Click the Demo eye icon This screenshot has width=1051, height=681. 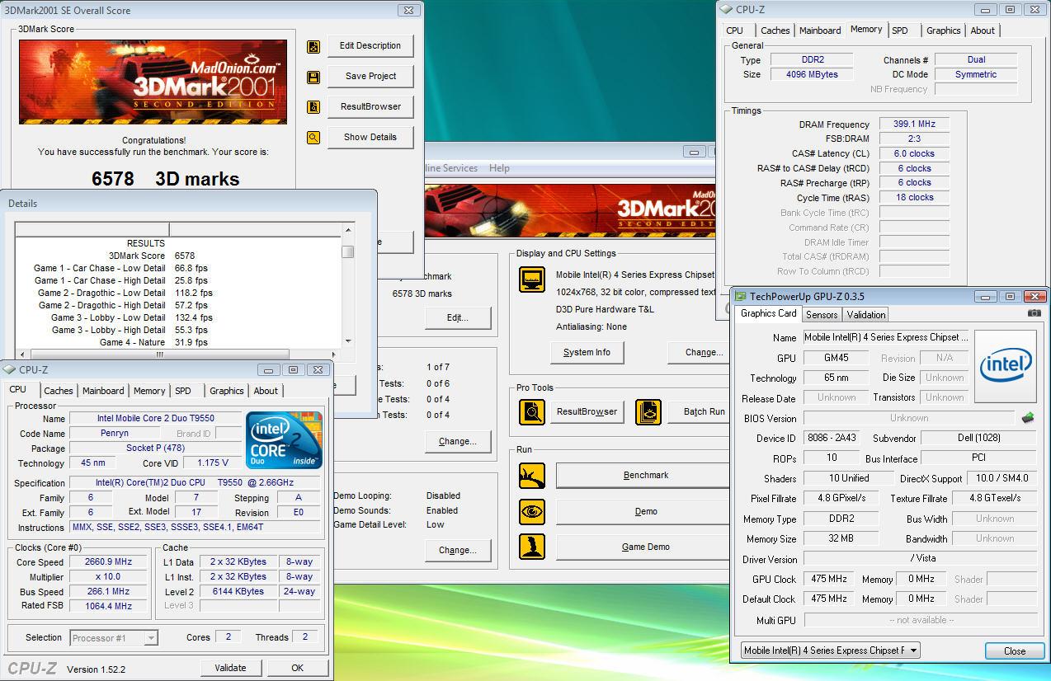coord(532,511)
